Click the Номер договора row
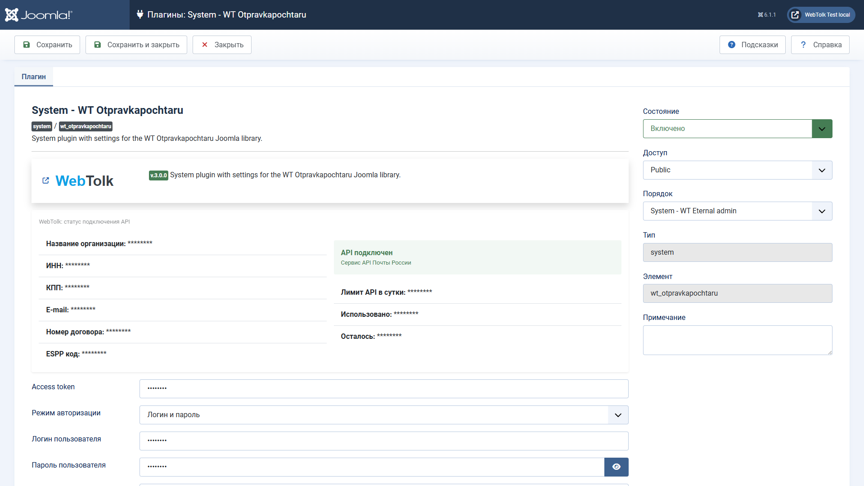Viewport: 864px width, 486px height. (183, 332)
